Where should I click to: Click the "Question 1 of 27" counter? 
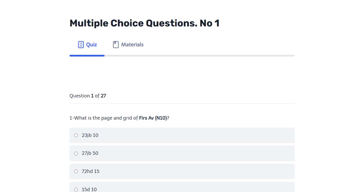[x=88, y=96]
